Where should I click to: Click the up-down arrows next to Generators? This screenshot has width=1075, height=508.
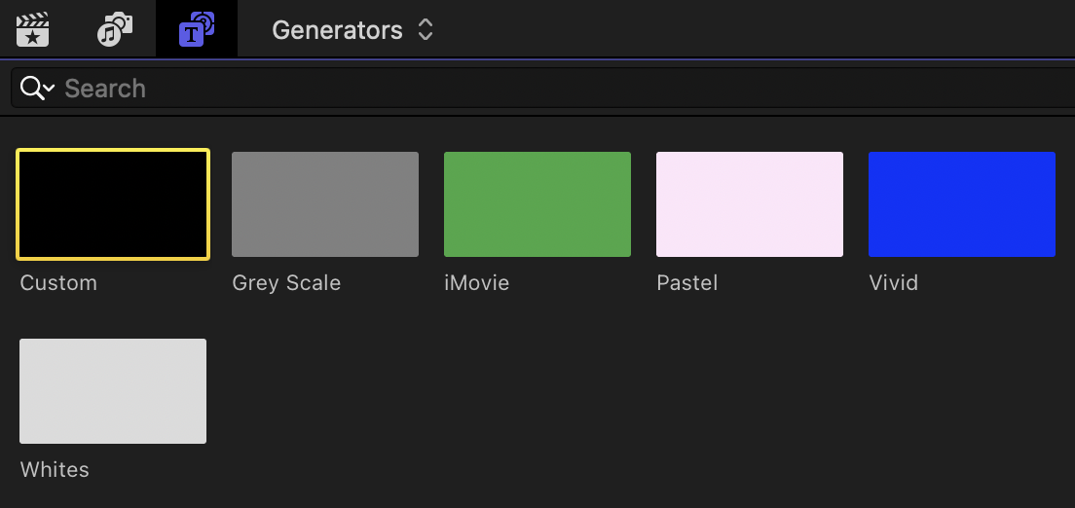pos(425,30)
